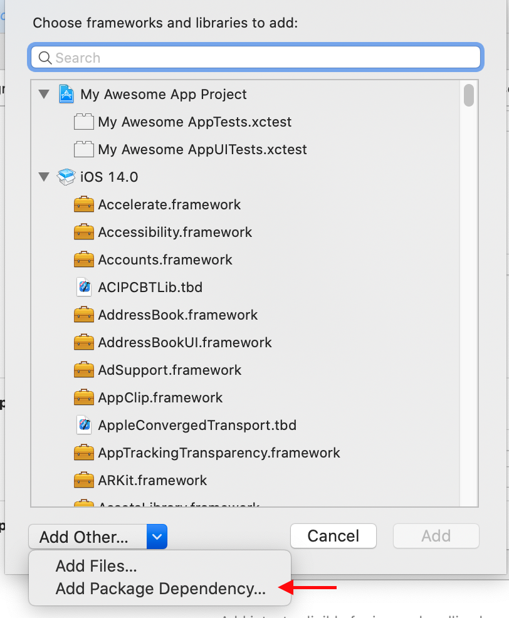Choose Add Package Dependency... menu item

click(160, 589)
